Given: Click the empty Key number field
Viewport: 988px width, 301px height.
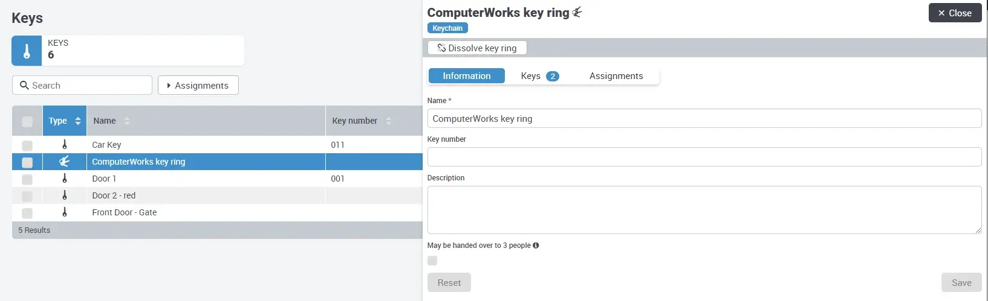Looking at the screenshot, I should (704, 157).
